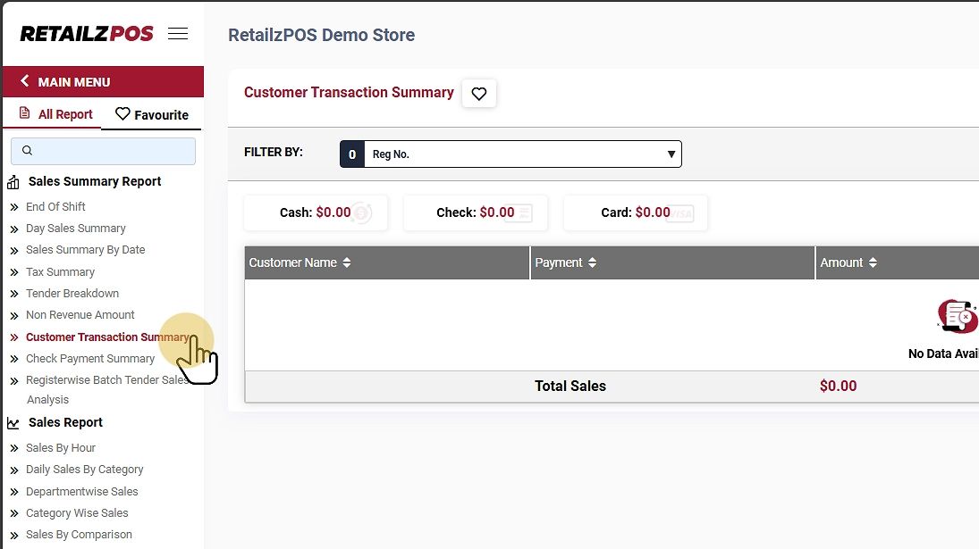
Task: Click sort arrows on Customer Name column
Action: 347,263
